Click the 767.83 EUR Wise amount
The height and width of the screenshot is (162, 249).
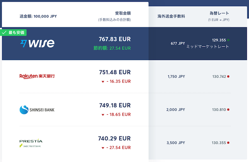click(115, 39)
